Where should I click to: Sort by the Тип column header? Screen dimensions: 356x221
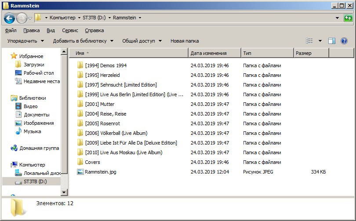(x=267, y=53)
